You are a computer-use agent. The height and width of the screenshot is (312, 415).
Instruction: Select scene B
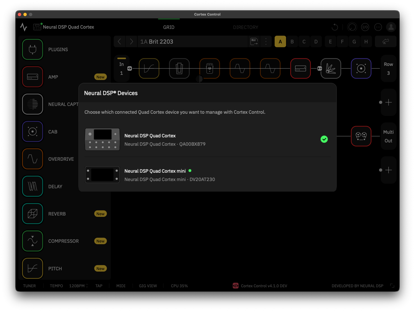click(x=292, y=41)
